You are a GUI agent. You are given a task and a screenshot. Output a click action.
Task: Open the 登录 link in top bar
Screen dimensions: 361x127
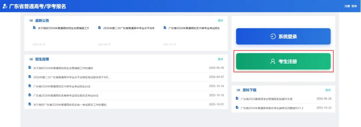[354, 6]
